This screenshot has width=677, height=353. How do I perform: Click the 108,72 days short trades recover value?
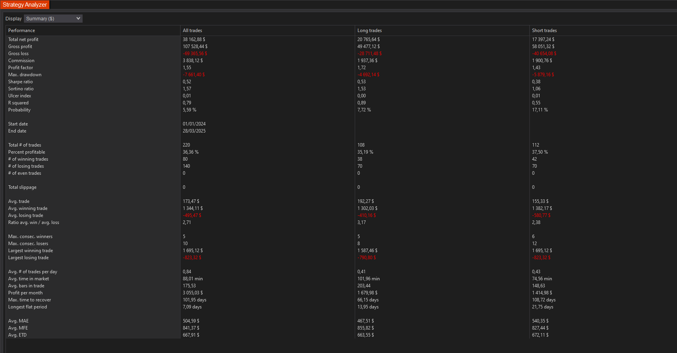click(x=544, y=300)
